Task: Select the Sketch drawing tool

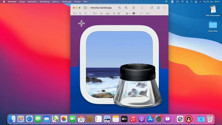Action: [x=86, y=13]
